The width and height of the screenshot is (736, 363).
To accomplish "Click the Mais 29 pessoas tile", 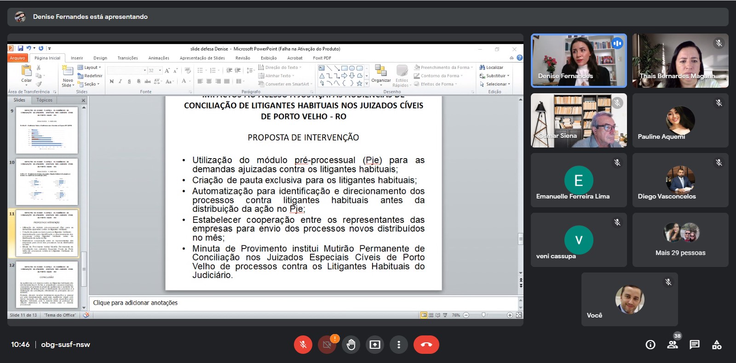I will coord(680,239).
